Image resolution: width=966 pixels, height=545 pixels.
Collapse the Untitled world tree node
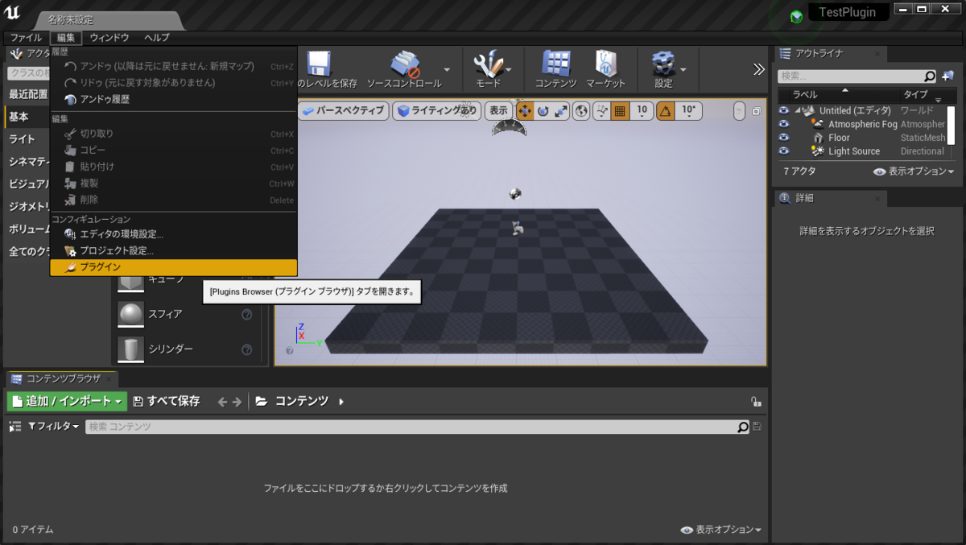[x=799, y=110]
